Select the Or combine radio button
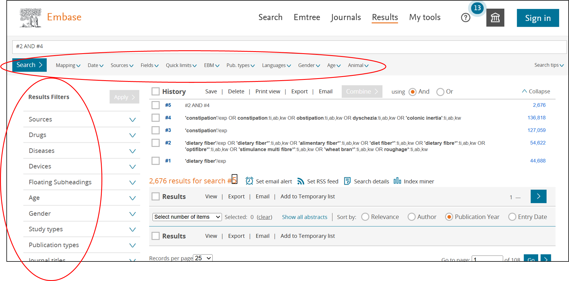The width and height of the screenshot is (569, 281). (x=440, y=92)
